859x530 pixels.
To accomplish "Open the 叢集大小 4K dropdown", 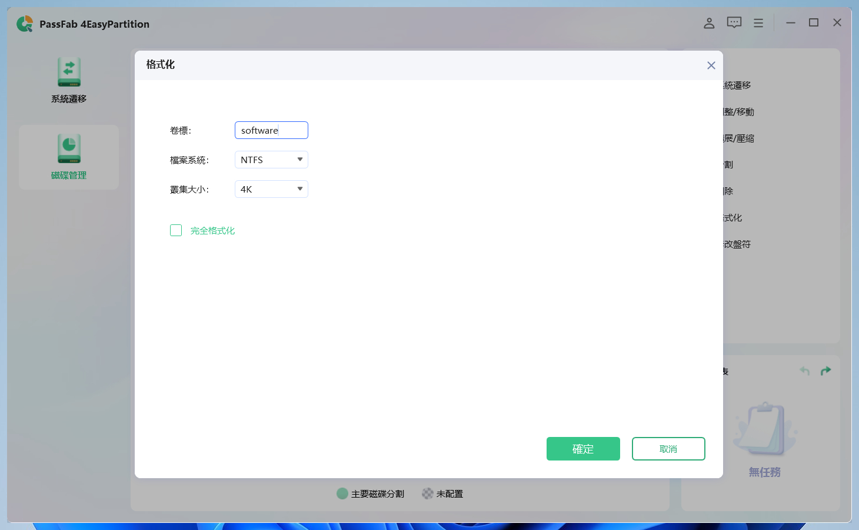I will 271,188.
